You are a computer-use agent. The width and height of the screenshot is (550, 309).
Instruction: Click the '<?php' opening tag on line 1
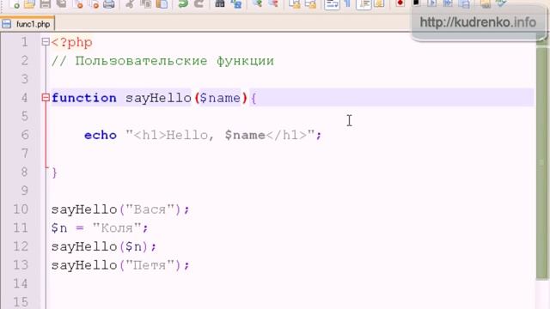pos(71,42)
